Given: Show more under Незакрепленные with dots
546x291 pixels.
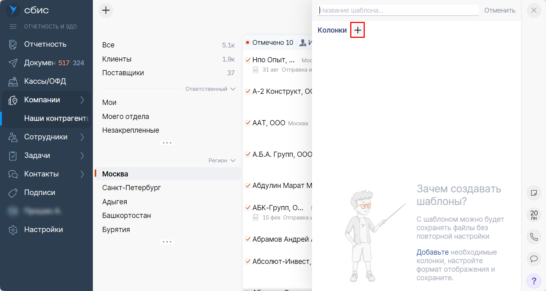Looking at the screenshot, I should coord(167,143).
